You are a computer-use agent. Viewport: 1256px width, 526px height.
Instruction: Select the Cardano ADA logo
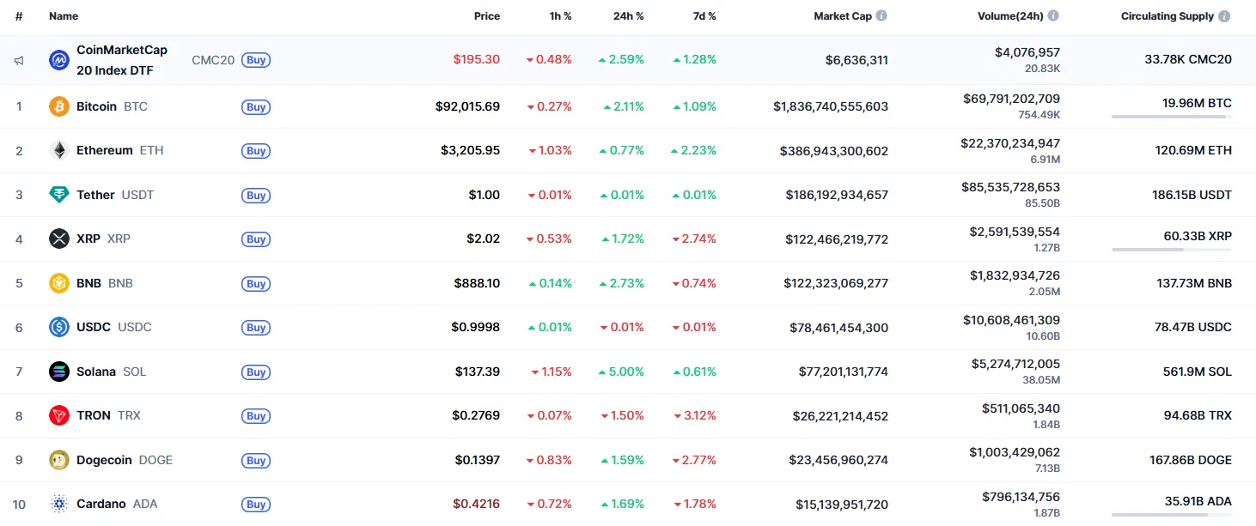pos(58,504)
